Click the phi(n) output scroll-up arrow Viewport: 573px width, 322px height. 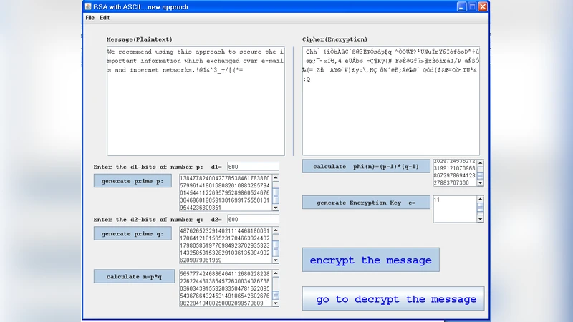pyautogui.click(x=481, y=162)
